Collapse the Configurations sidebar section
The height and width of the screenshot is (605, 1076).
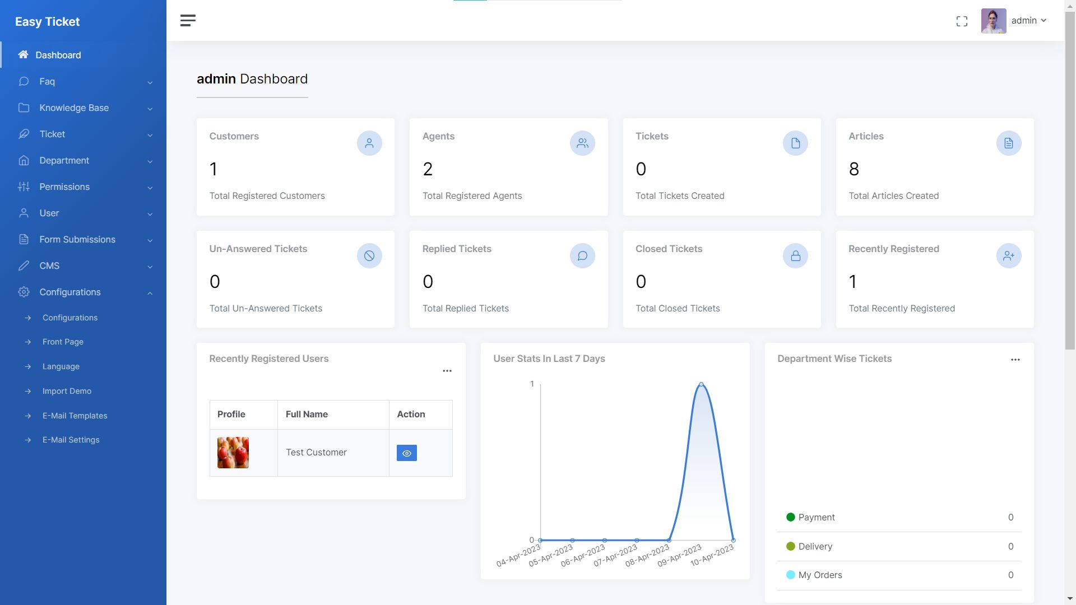[83, 292]
